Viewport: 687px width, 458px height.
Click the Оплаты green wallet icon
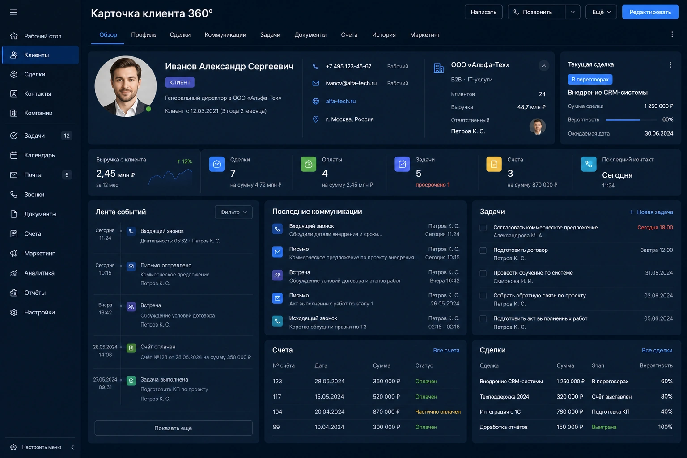(x=309, y=164)
